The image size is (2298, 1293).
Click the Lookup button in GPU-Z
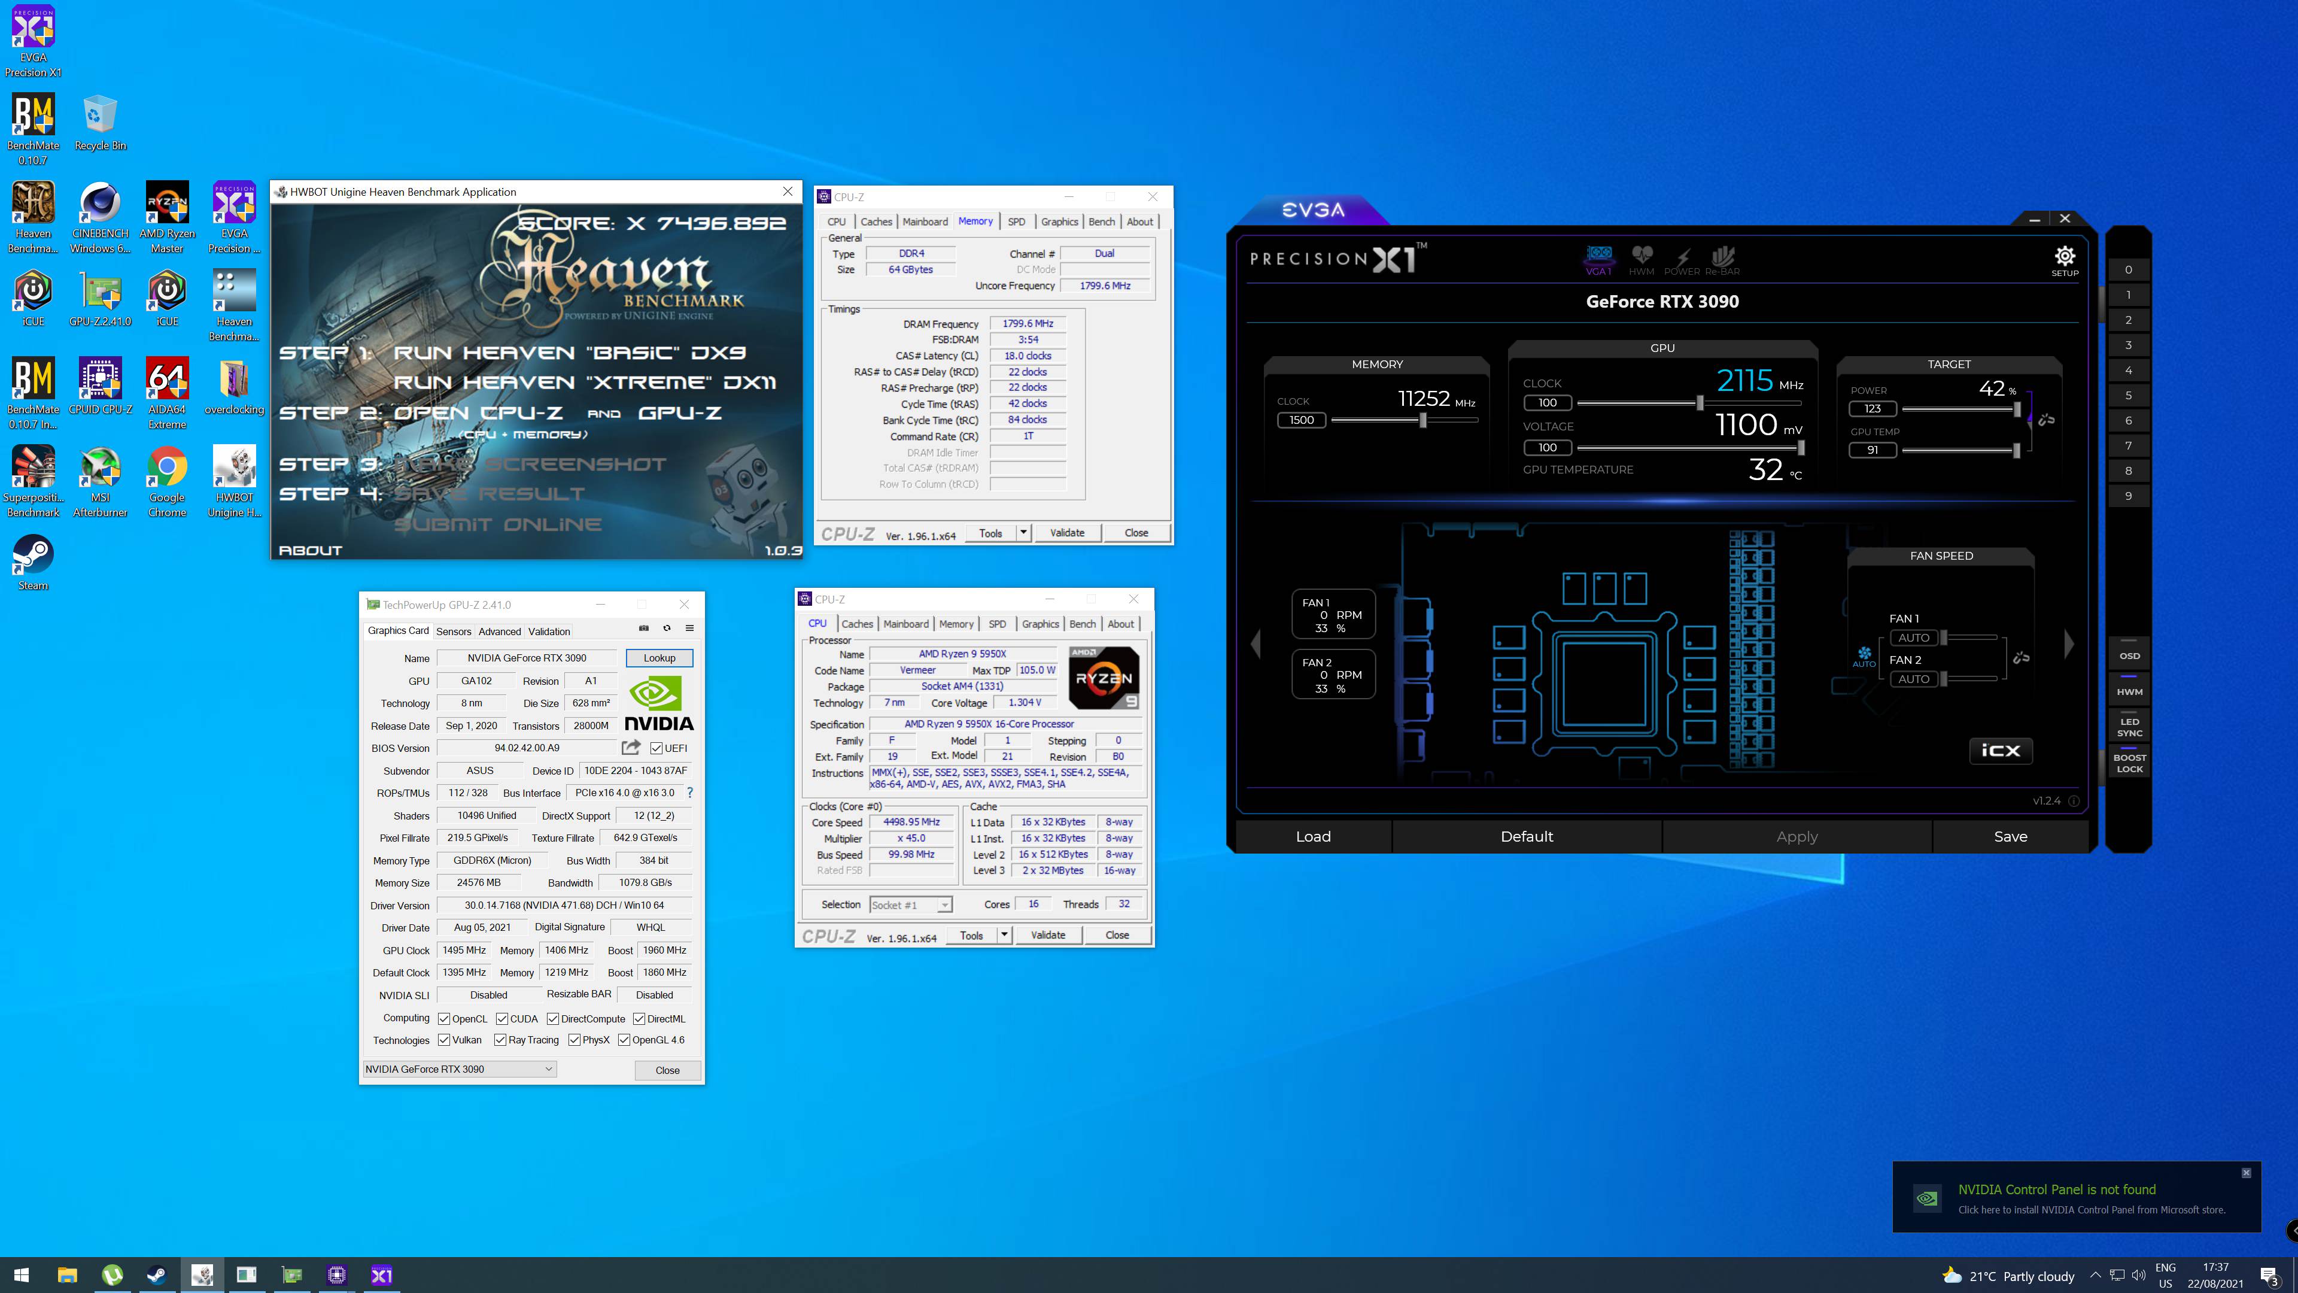pyautogui.click(x=659, y=658)
